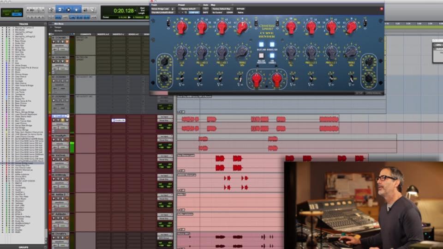Switch edit mode to Grid
Viewport: 443px width, 249px height.
tap(18, 14)
